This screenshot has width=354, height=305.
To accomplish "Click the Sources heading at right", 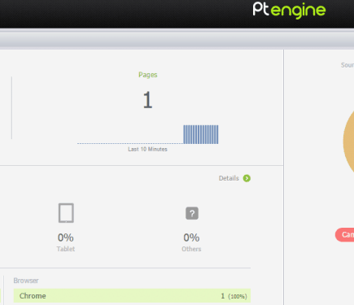I will [x=347, y=65].
